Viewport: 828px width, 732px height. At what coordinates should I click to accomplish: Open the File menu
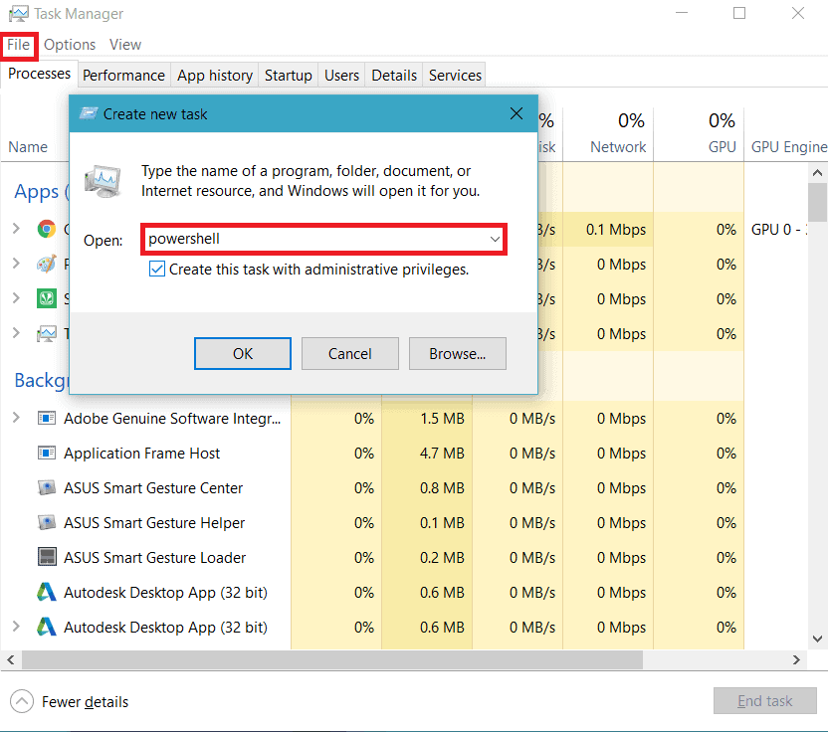pyautogui.click(x=18, y=45)
